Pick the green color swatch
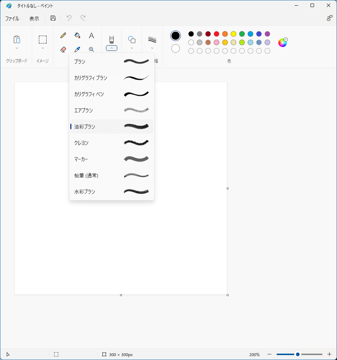Screen dimensions: 337x360 [242, 34]
